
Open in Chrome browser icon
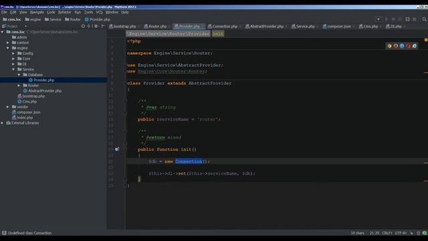[x=389, y=46]
